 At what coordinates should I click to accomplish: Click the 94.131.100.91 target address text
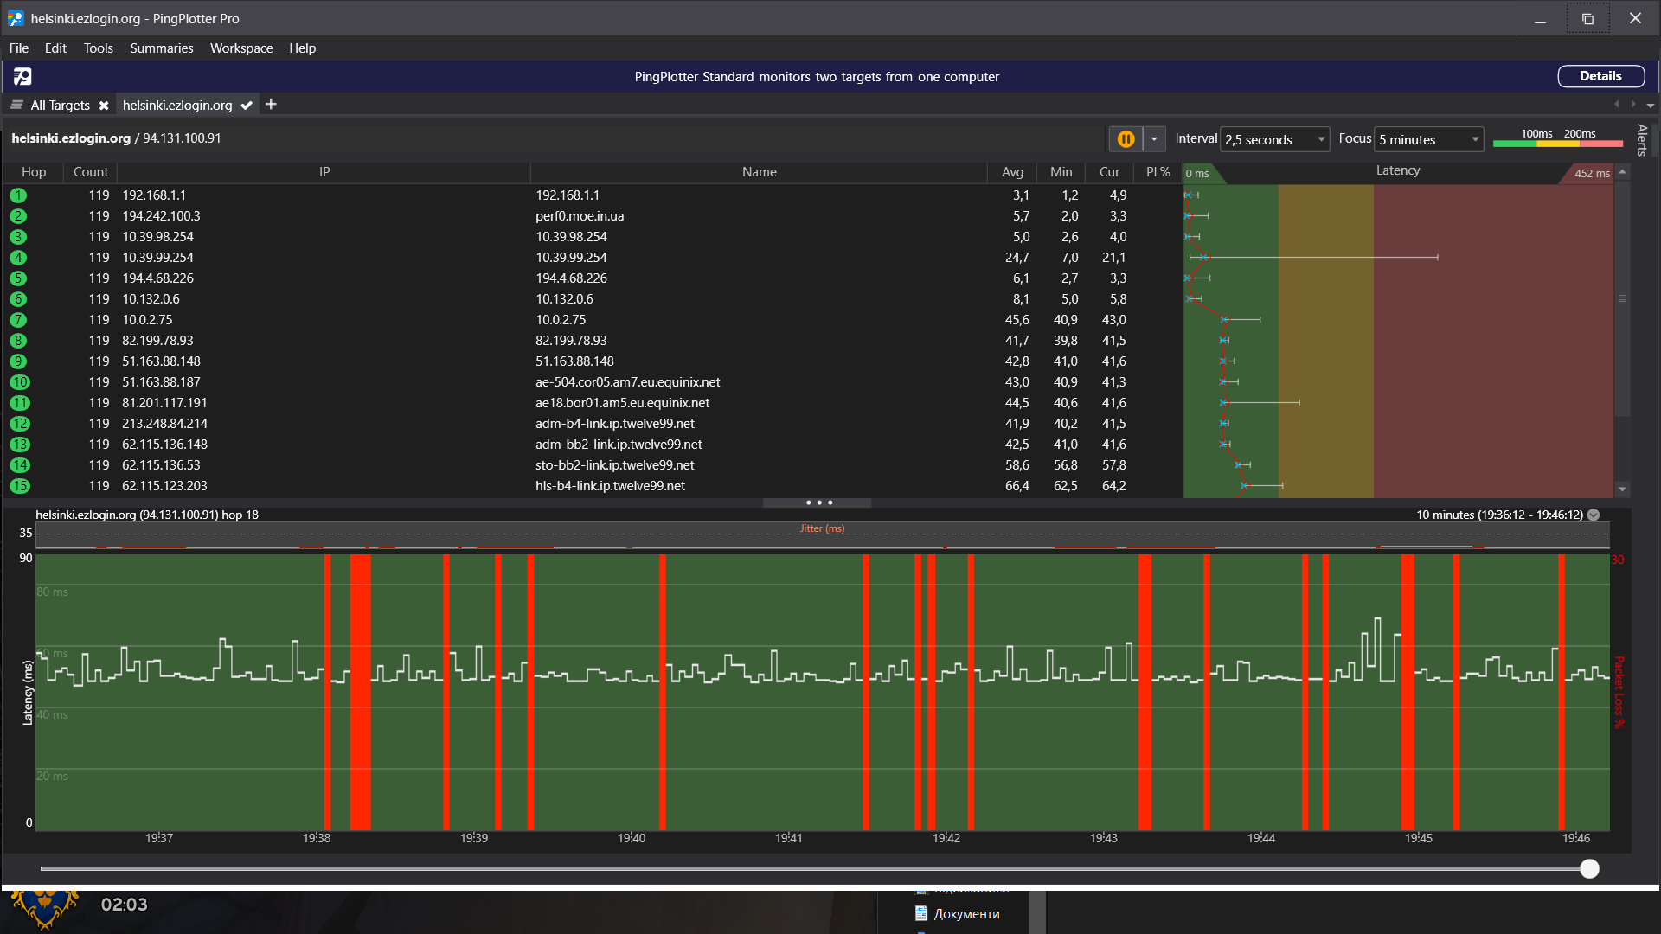pos(182,138)
